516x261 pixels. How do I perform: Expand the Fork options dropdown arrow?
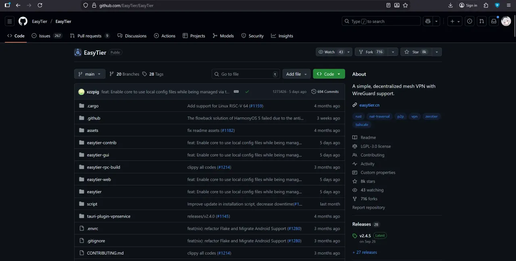(393, 52)
